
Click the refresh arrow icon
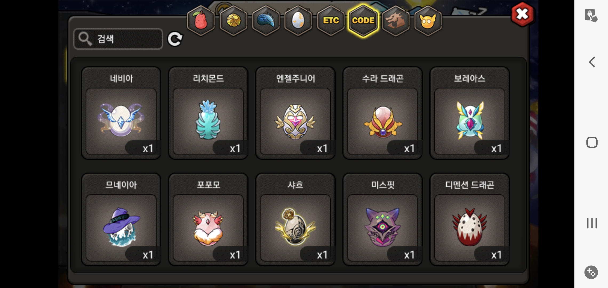click(x=175, y=39)
